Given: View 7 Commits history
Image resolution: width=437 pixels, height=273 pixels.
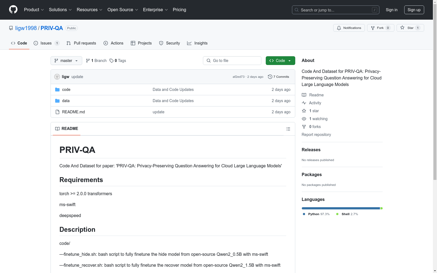Looking at the screenshot, I should click(x=279, y=77).
